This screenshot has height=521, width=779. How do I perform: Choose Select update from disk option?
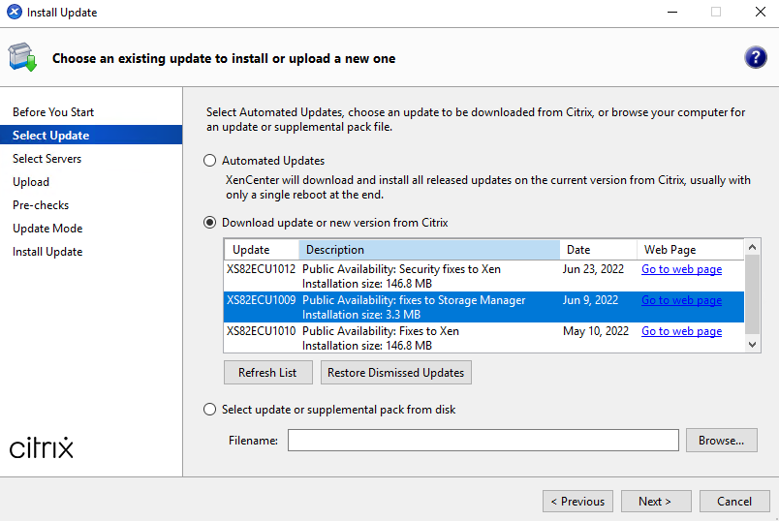tap(209, 410)
